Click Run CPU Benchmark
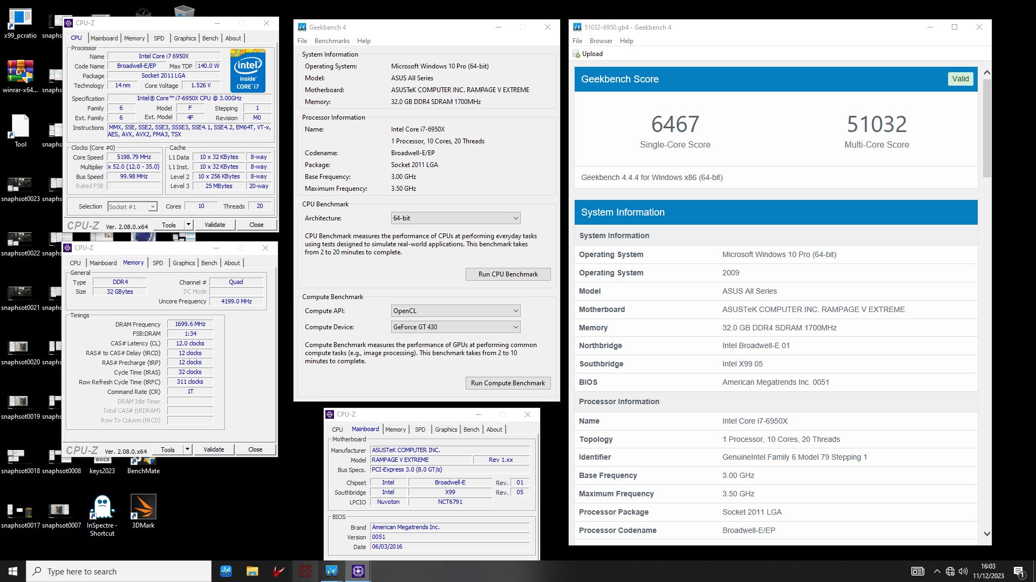Image resolution: width=1036 pixels, height=582 pixels. point(508,274)
